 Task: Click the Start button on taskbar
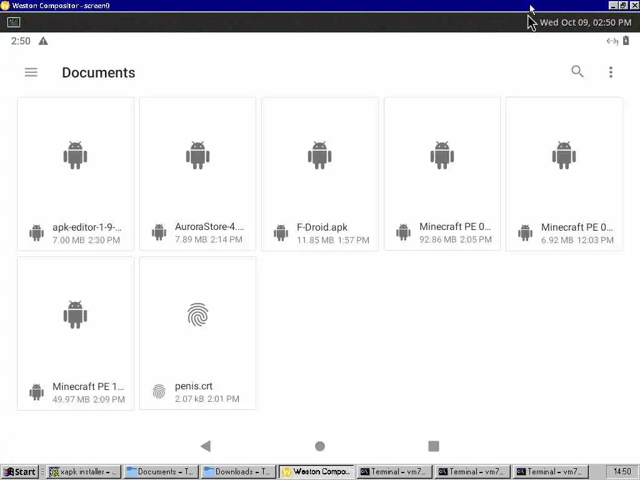(x=19, y=472)
